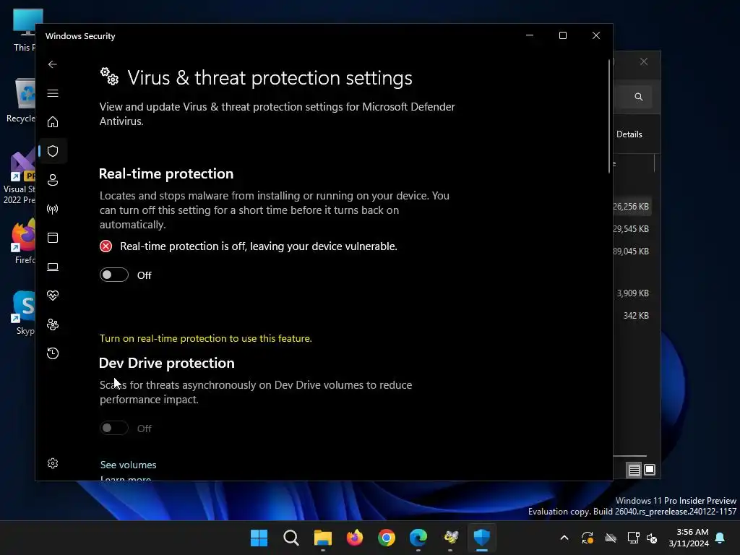Image resolution: width=740 pixels, height=555 pixels.
Task: Click the search icon in background window
Action: pos(639,97)
